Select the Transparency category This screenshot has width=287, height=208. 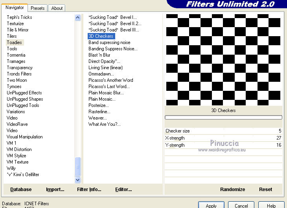pos(20,68)
